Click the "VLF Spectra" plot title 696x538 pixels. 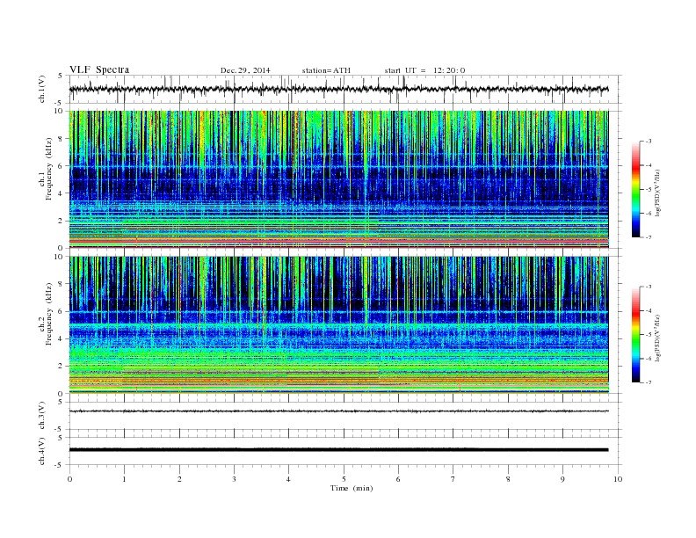coord(99,69)
